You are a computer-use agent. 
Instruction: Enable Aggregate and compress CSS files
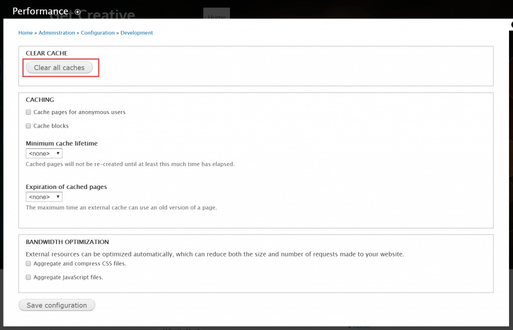29,263
